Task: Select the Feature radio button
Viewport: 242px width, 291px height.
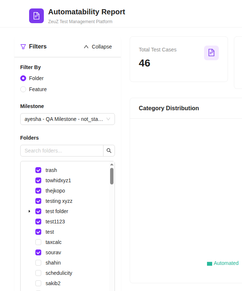Action: click(23, 89)
